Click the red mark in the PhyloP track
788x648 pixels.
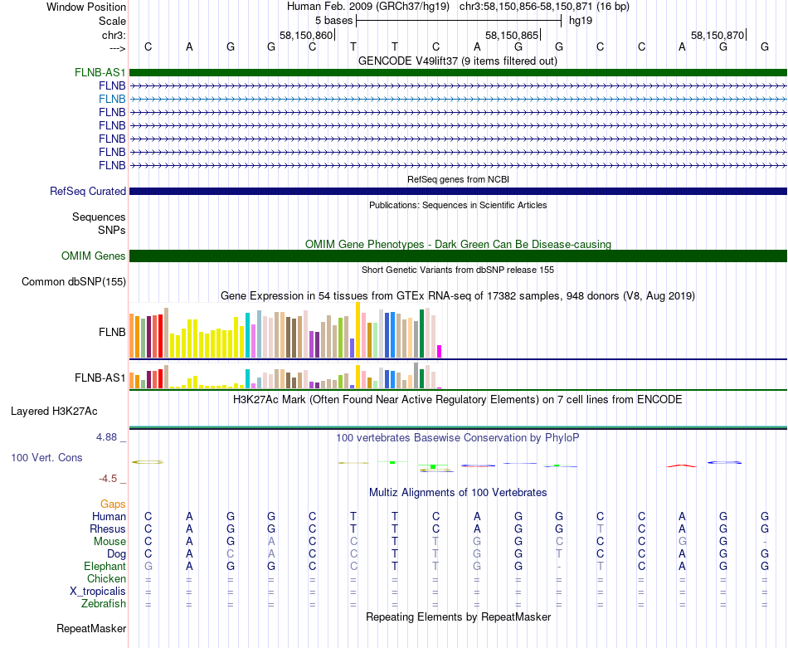pyautogui.click(x=682, y=466)
